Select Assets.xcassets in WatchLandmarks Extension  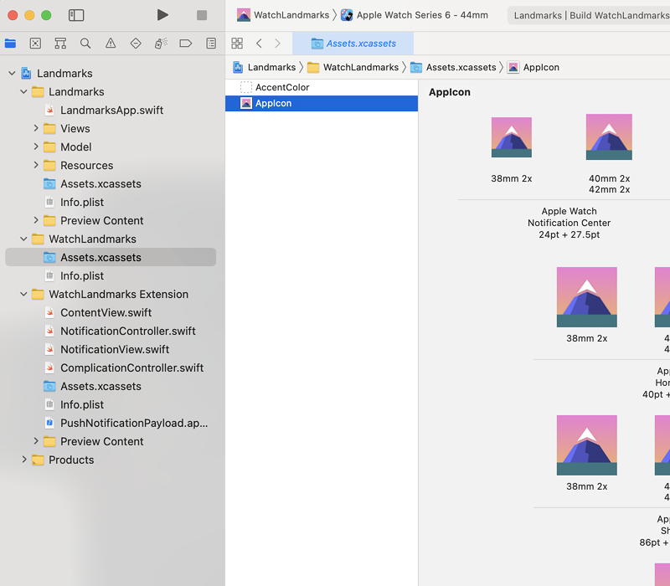[x=111, y=386]
